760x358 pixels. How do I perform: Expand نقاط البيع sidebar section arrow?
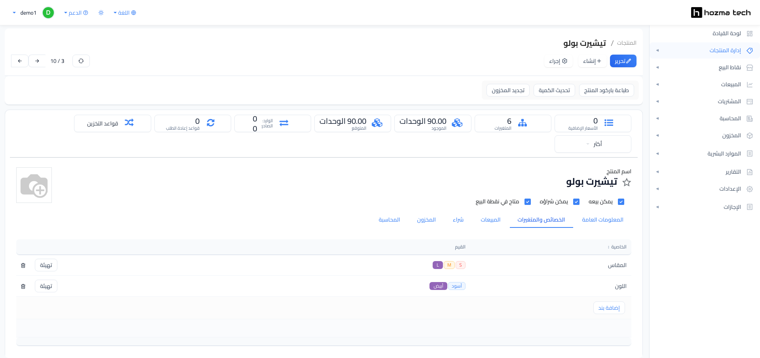point(657,68)
